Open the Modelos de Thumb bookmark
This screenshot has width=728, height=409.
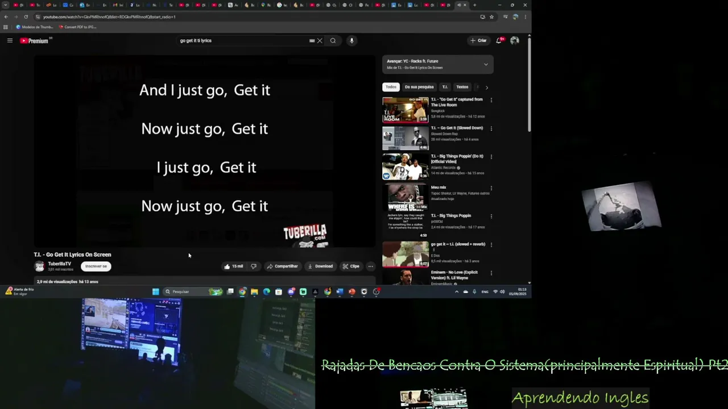34,27
